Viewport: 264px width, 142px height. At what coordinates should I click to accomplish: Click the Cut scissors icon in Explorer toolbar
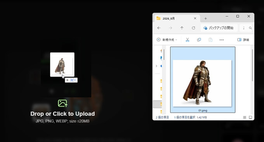[188, 40]
